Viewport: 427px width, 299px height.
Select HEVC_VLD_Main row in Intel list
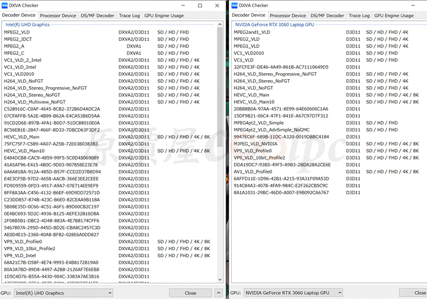(109, 137)
